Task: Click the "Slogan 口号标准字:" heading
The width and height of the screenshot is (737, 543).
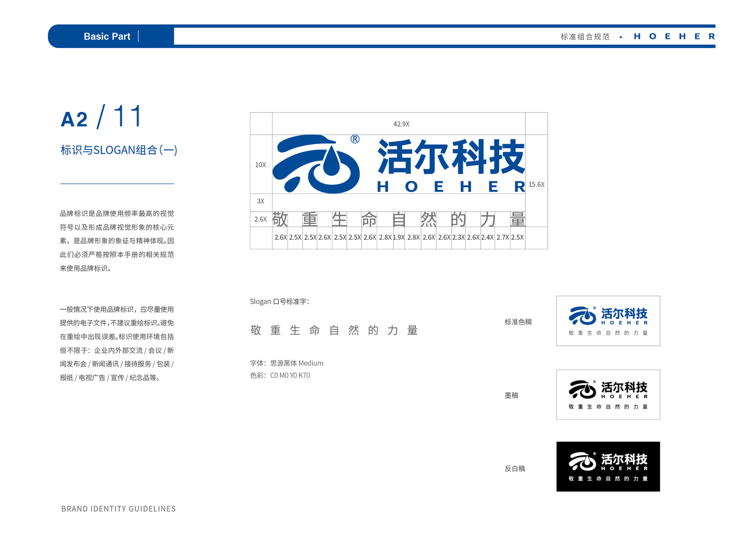Action: click(279, 302)
